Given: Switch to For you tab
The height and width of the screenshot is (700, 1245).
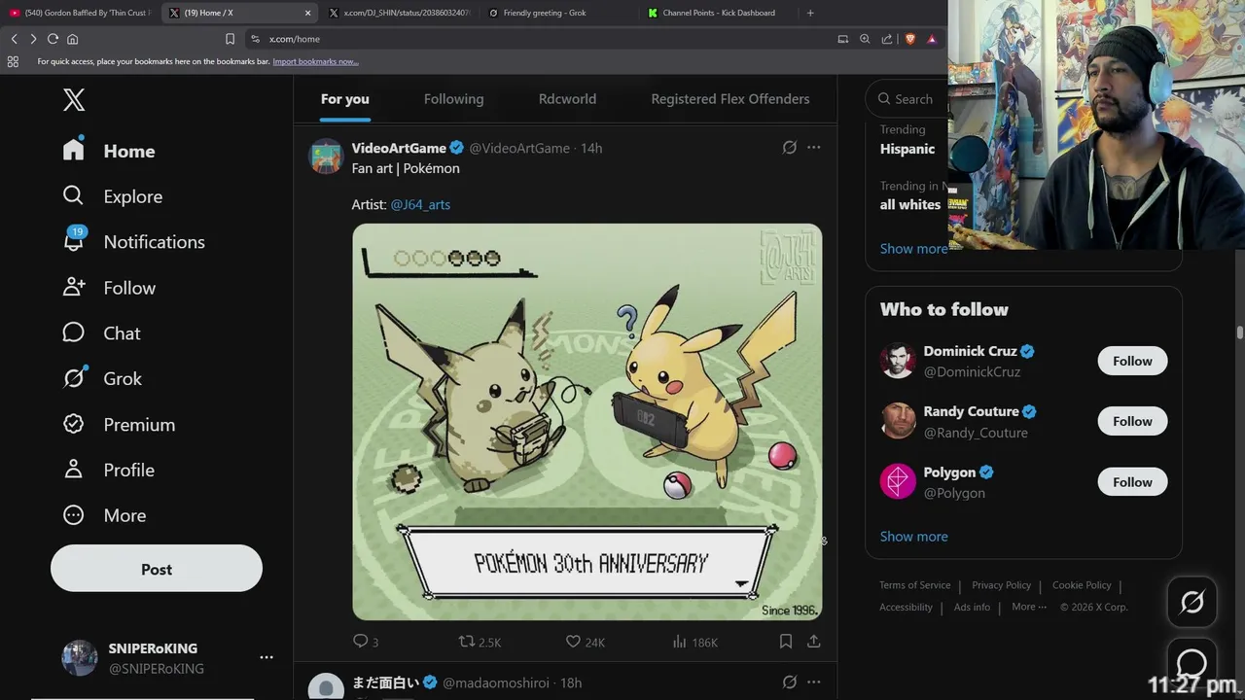Looking at the screenshot, I should pos(345,99).
